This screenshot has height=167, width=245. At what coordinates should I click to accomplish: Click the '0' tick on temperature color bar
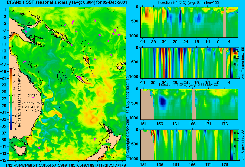[14, 102]
